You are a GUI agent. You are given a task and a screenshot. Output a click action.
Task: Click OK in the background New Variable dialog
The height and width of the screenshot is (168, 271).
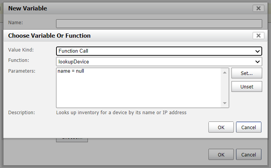tap(221, 155)
